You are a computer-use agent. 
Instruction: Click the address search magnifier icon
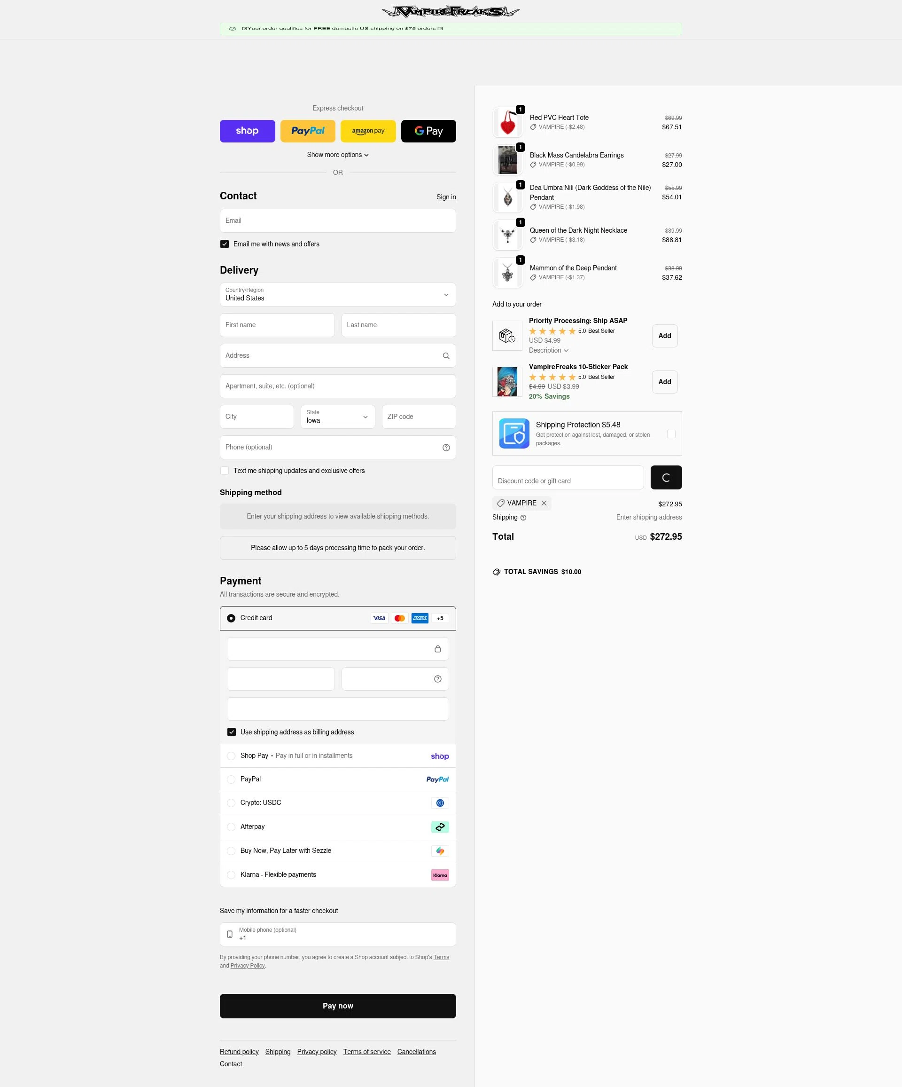446,355
